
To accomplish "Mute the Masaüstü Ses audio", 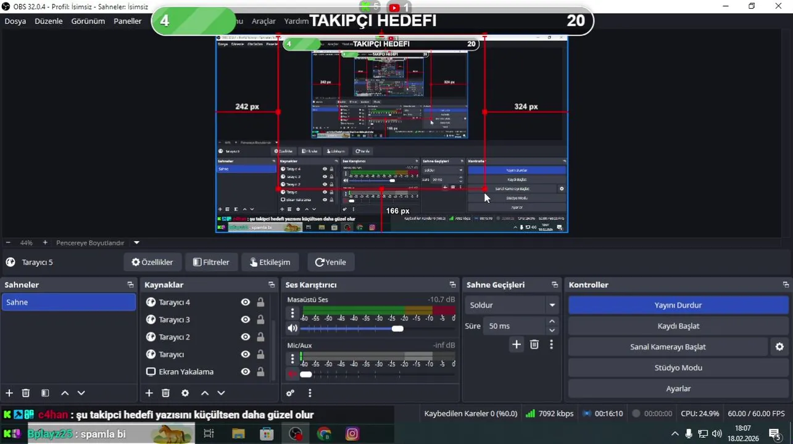I will (x=293, y=328).
